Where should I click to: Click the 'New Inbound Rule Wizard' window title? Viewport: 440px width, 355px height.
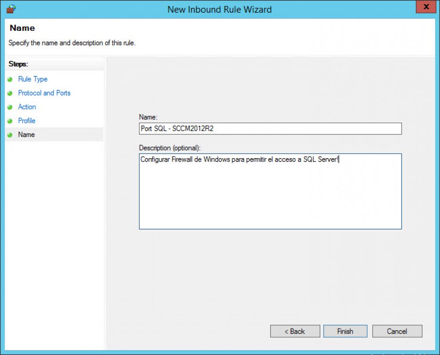[220, 10]
